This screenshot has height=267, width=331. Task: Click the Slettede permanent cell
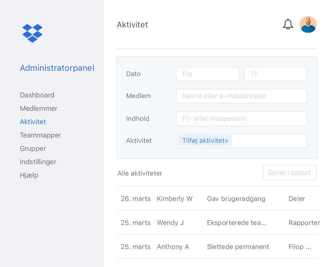(238, 247)
